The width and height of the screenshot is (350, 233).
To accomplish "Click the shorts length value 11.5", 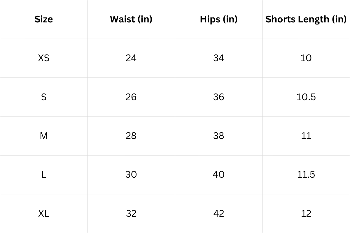I will pyautogui.click(x=306, y=174).
